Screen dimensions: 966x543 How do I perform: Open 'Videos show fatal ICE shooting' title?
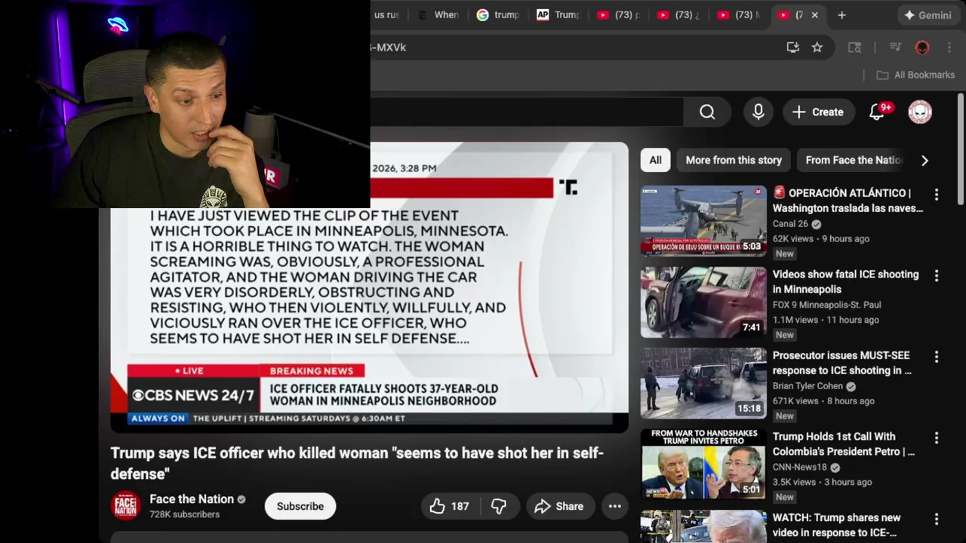[x=845, y=282]
